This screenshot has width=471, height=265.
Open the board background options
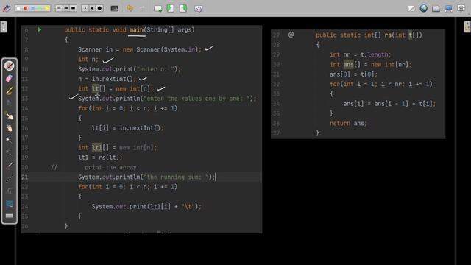pyautogui.click(x=115, y=8)
